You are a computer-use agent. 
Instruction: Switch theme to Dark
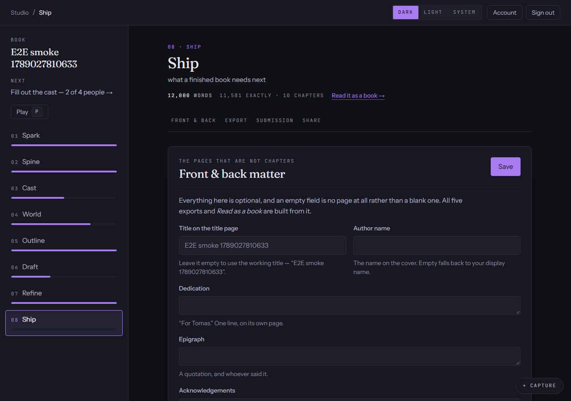405,12
